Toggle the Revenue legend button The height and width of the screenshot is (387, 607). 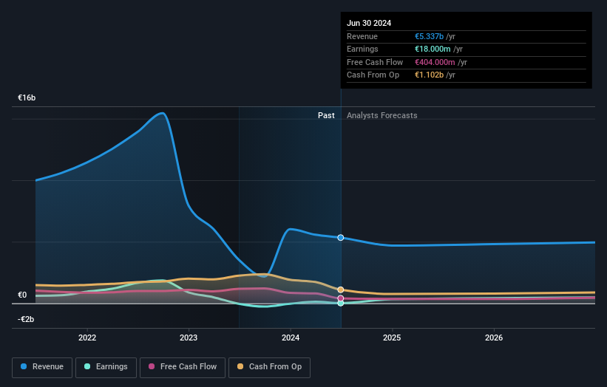tap(42, 367)
